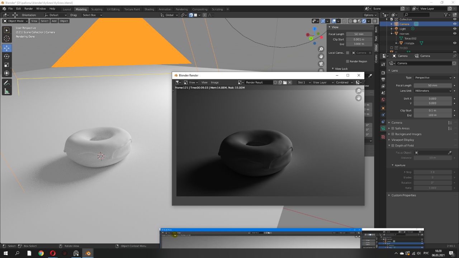Open Object Data camera properties tab
Image resolution: width=459 pixels, height=258 pixels.
pyautogui.click(x=383, y=128)
